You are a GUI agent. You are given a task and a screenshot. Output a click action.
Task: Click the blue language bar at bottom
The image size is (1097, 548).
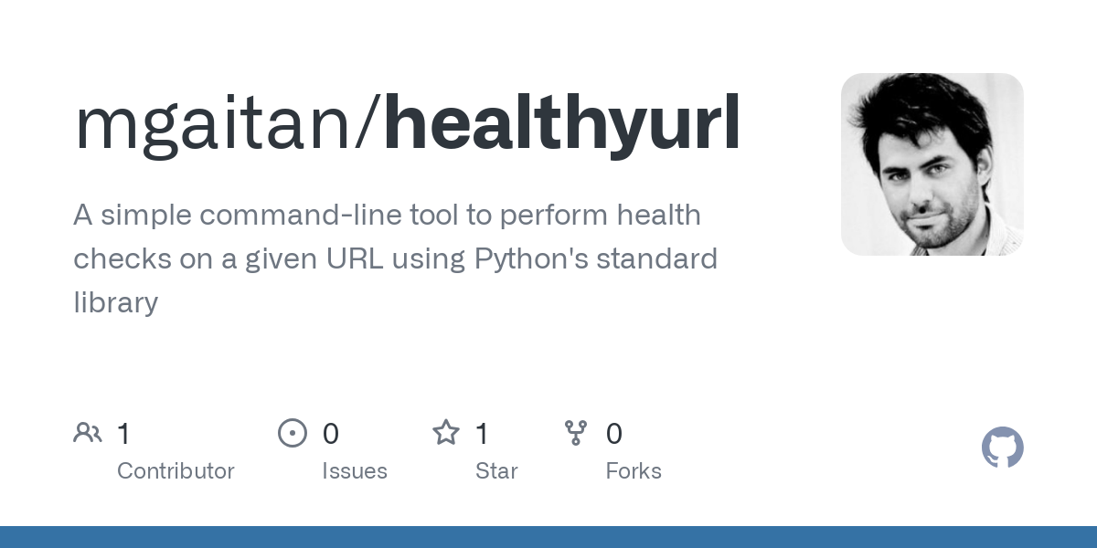click(x=548, y=537)
